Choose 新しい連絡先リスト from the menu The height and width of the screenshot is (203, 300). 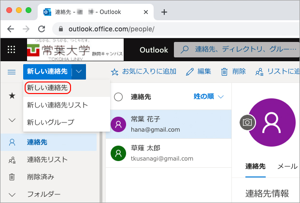pyautogui.click(x=57, y=105)
